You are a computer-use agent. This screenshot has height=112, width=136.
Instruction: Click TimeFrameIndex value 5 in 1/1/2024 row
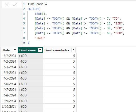pyautogui.click(x=60, y=56)
